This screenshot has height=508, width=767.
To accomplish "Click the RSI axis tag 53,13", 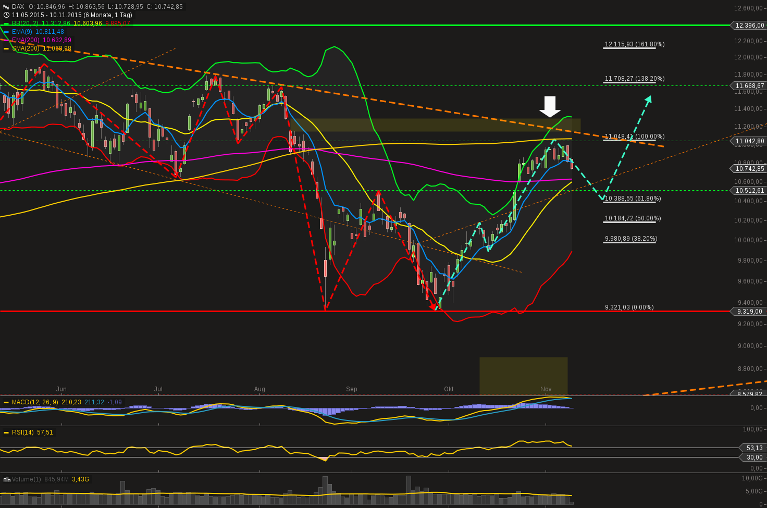I will click(x=753, y=448).
